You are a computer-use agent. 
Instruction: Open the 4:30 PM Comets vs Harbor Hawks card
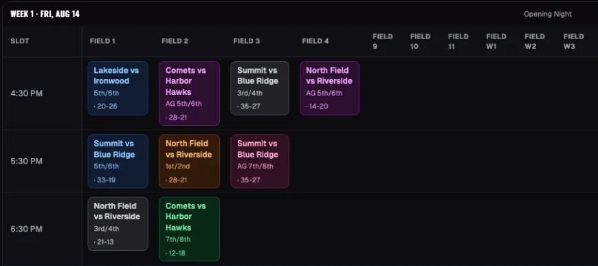pos(189,93)
